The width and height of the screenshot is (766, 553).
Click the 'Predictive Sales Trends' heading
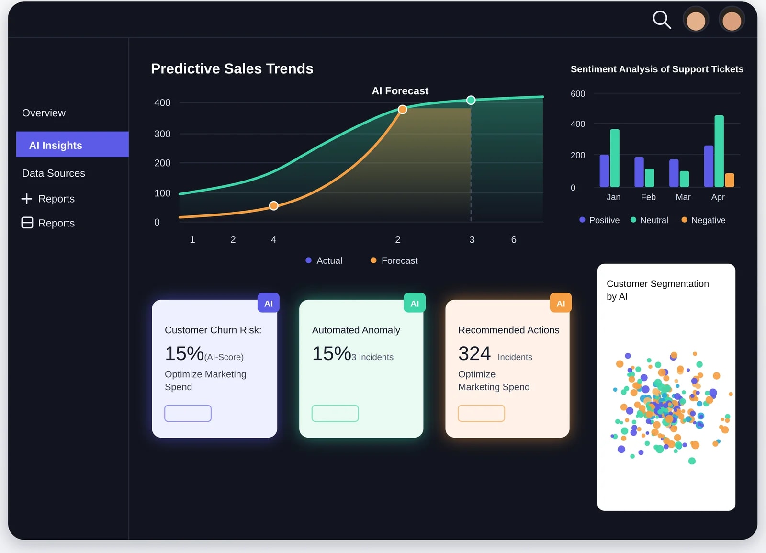click(x=232, y=68)
